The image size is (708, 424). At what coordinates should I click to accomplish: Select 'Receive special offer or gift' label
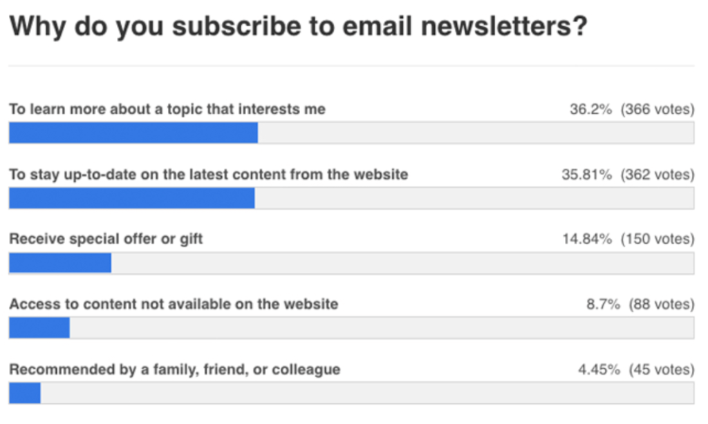coord(106,239)
